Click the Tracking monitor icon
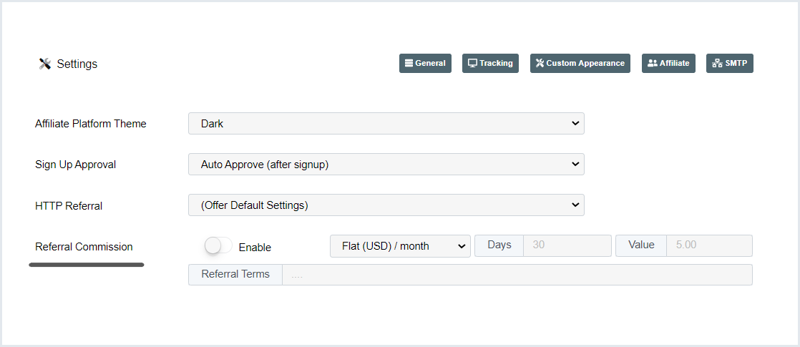The image size is (800, 347). 472,63
